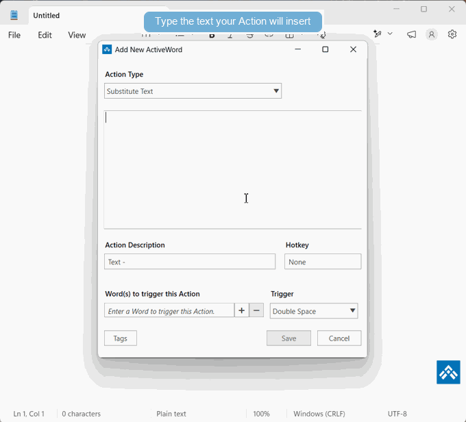This screenshot has width=466, height=422.
Task: Click the Notepad AI rewrite pen icon
Action: (378, 34)
